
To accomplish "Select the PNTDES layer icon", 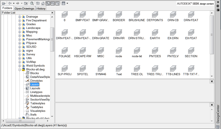I will (x=155, y=50).
